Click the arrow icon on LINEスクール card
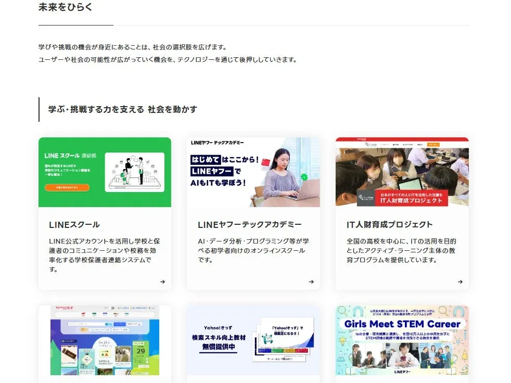511x383 pixels. [162, 282]
